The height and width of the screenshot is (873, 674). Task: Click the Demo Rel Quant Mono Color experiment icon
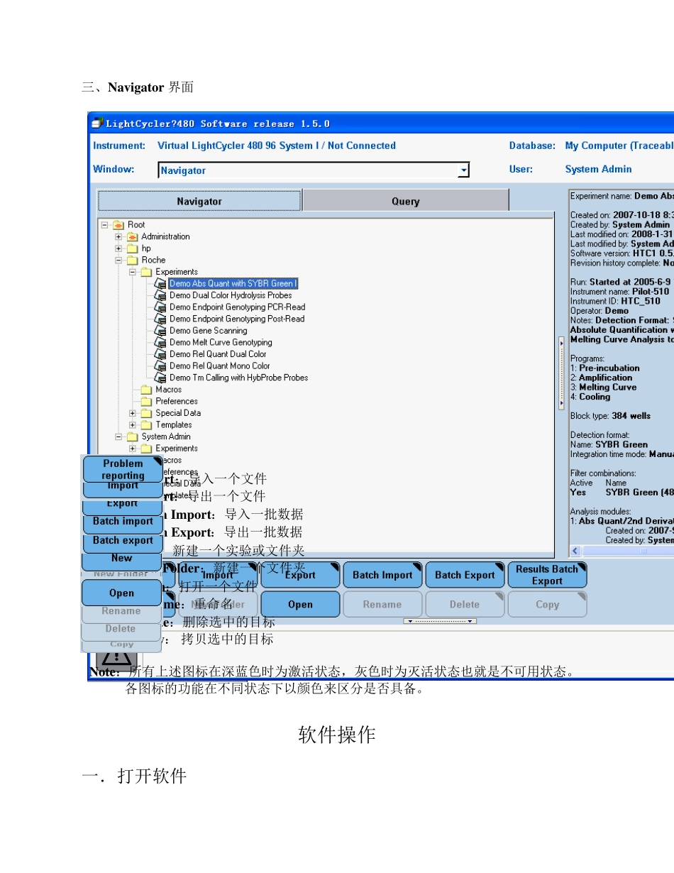coord(160,366)
